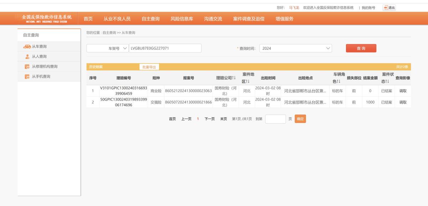Viewport: 428px width, 206px height.
Task: Click the 共计2条 record count
Action: click(x=402, y=67)
